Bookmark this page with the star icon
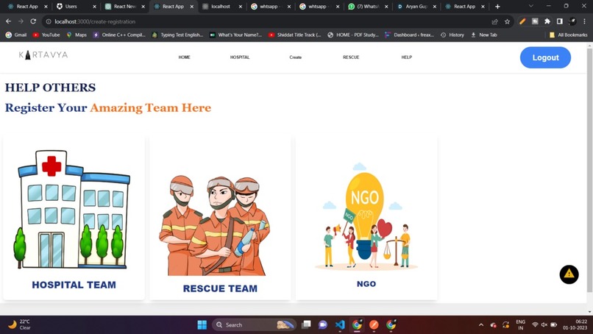Screen dimensions: 593x334 tap(507, 21)
